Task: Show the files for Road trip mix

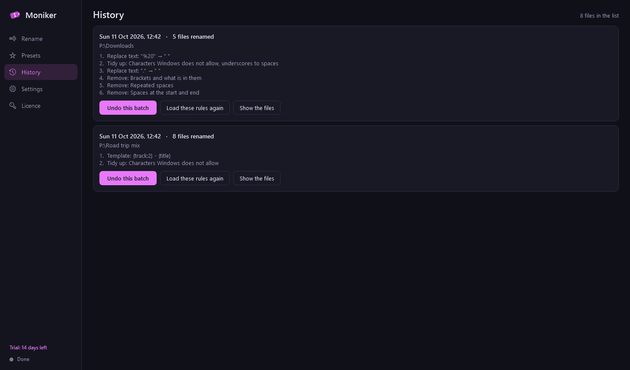Action: (x=257, y=178)
